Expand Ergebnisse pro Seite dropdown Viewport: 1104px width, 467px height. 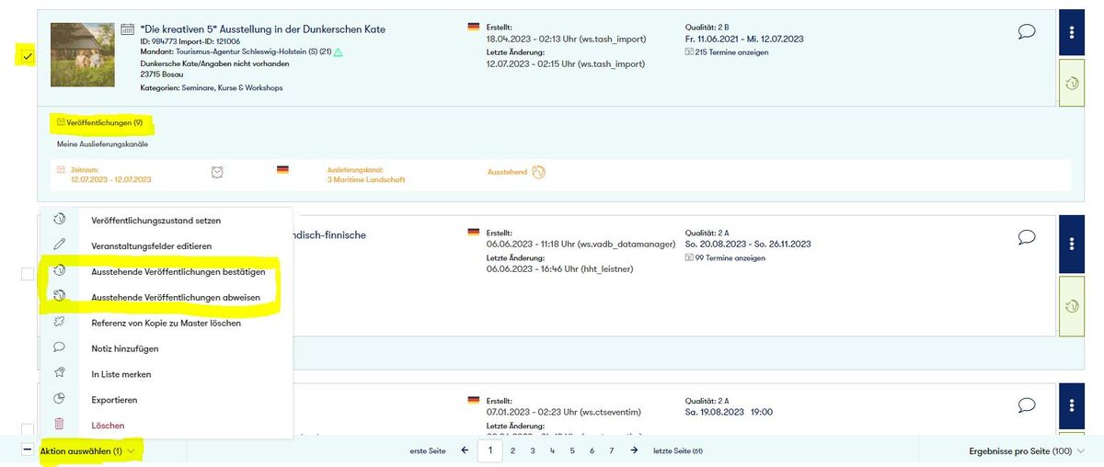[1026, 451]
